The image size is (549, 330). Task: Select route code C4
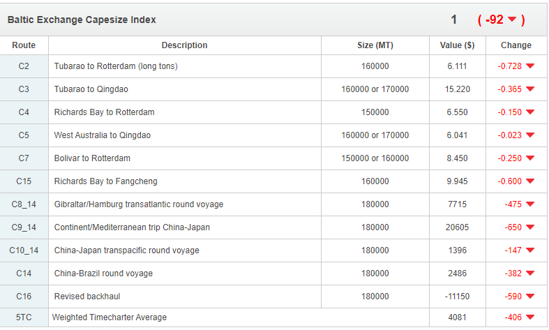pos(24,112)
